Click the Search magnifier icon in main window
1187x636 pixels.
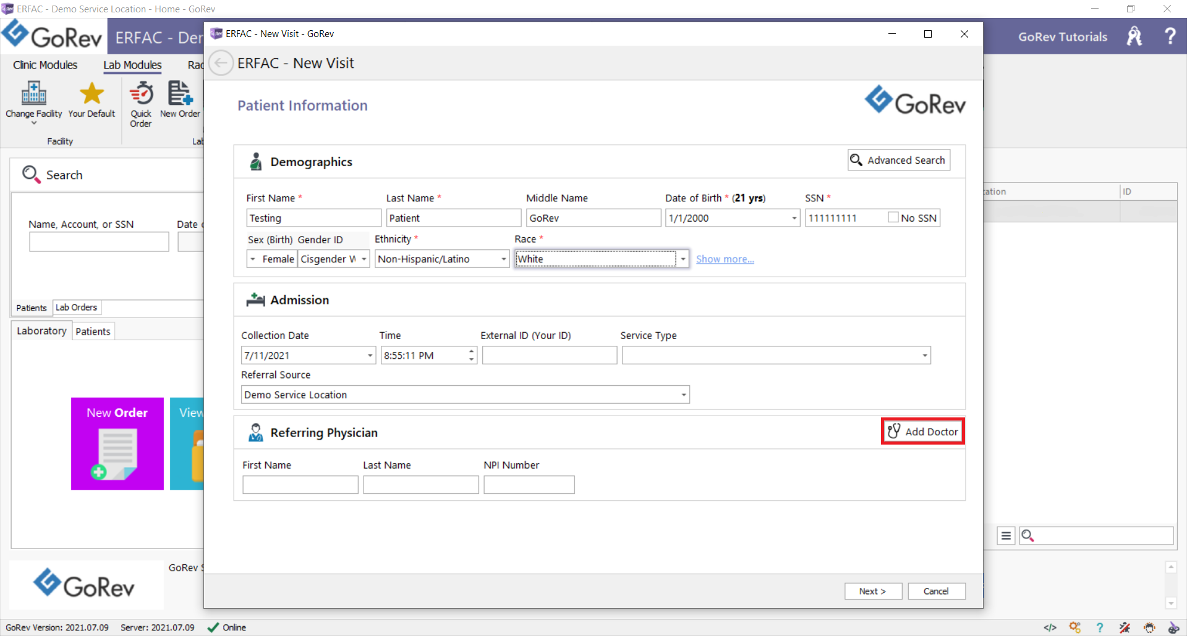point(31,175)
